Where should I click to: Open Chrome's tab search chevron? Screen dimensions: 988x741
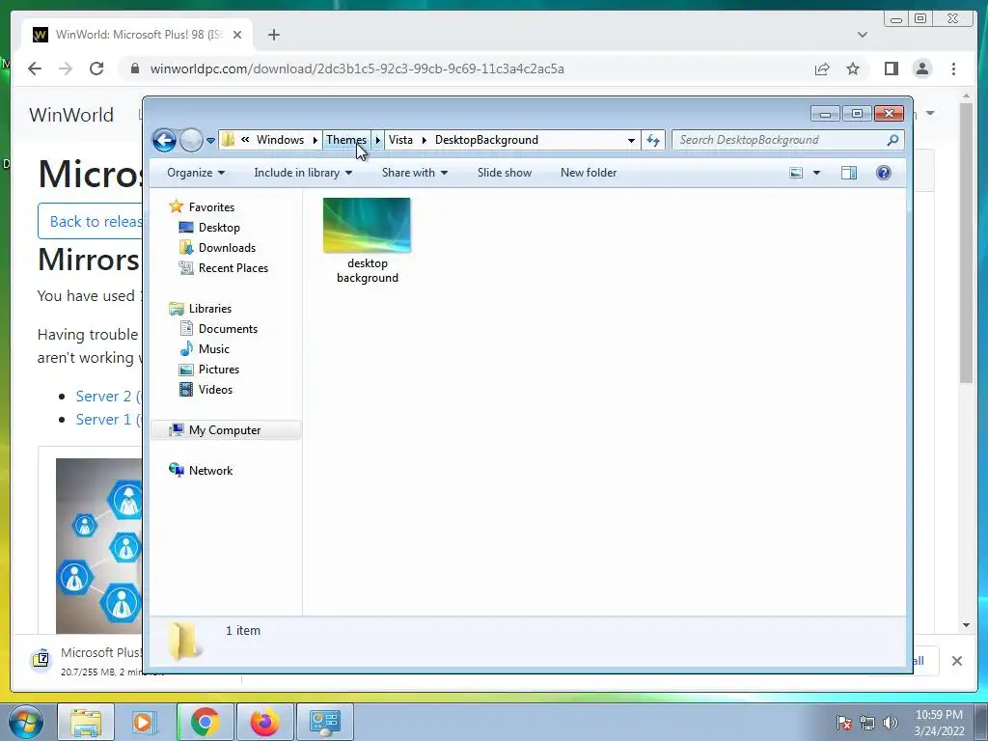[x=862, y=35]
